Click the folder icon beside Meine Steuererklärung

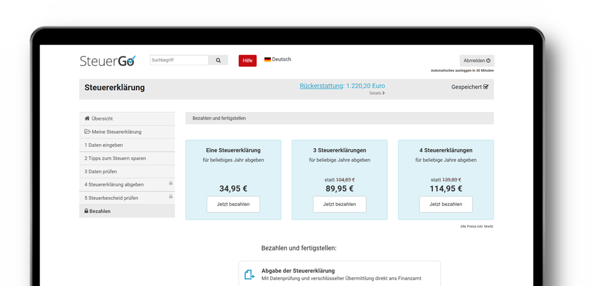pyautogui.click(x=87, y=132)
